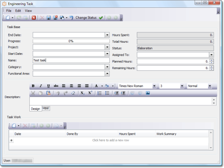This screenshot has height=168, width=224.
Task: Click the New row icon in Task Work toolbar
Action: coord(14,126)
